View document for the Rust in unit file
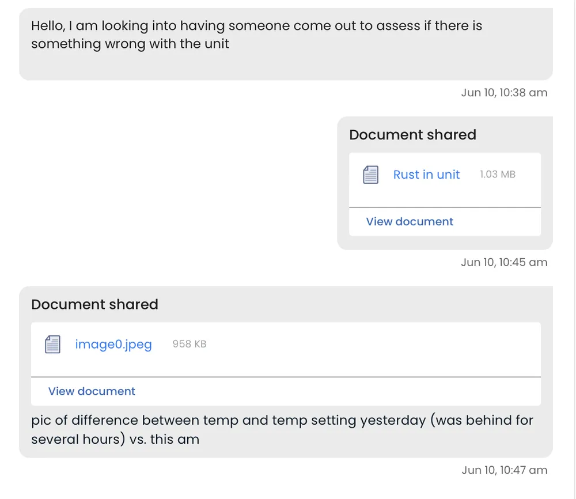576x499 pixels. point(410,222)
